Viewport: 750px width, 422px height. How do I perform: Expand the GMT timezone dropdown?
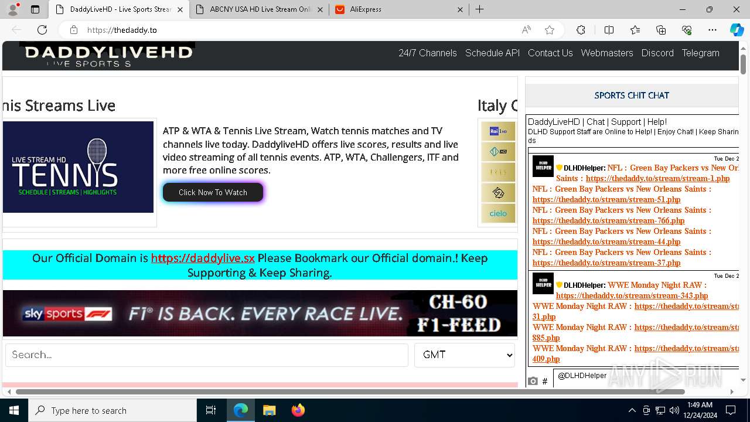[x=465, y=355]
